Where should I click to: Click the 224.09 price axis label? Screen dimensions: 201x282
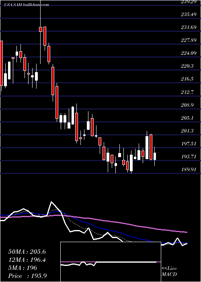(x=188, y=53)
